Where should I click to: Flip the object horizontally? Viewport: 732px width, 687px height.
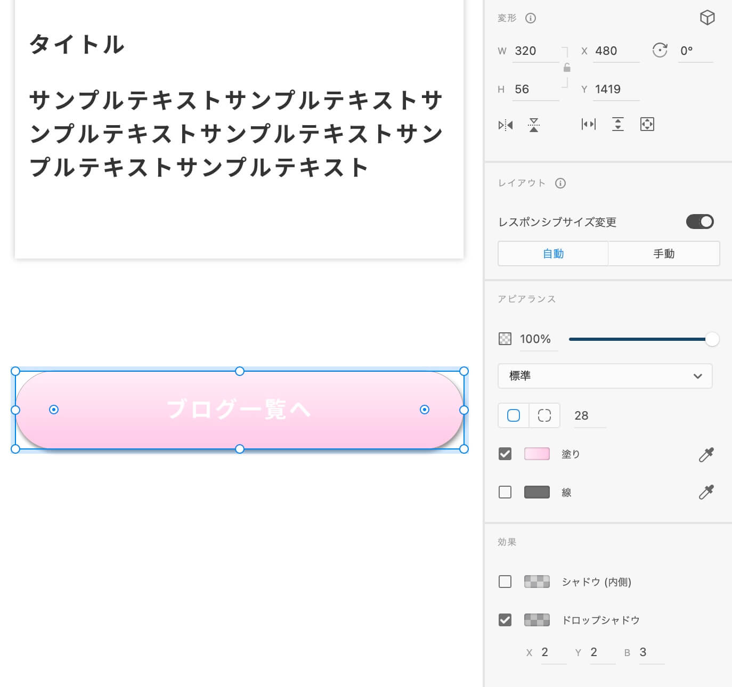pyautogui.click(x=506, y=125)
